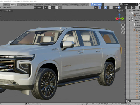Image resolution: width=140 pixels, height=105 pixels.
Task: Open the gizmo options dropdown
Action: (102, 8)
